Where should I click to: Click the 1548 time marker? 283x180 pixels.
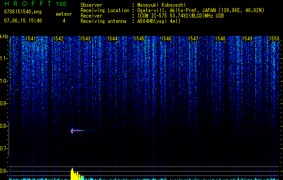[220, 38]
